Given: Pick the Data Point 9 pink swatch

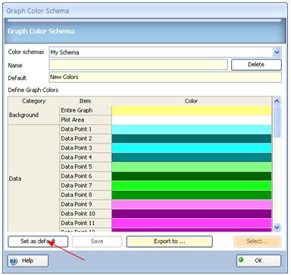Looking at the screenshot, I should tap(192, 204).
